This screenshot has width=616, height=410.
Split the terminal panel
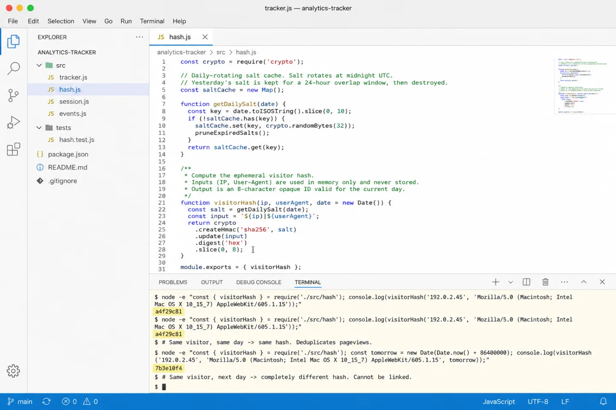point(527,282)
